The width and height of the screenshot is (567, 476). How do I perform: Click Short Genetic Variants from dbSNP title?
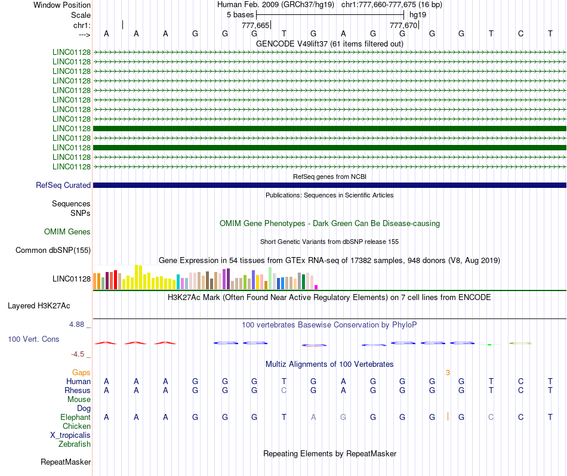tap(329, 242)
